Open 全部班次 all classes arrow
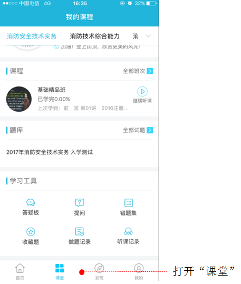The height and width of the screenshot is (284, 241). (x=150, y=71)
